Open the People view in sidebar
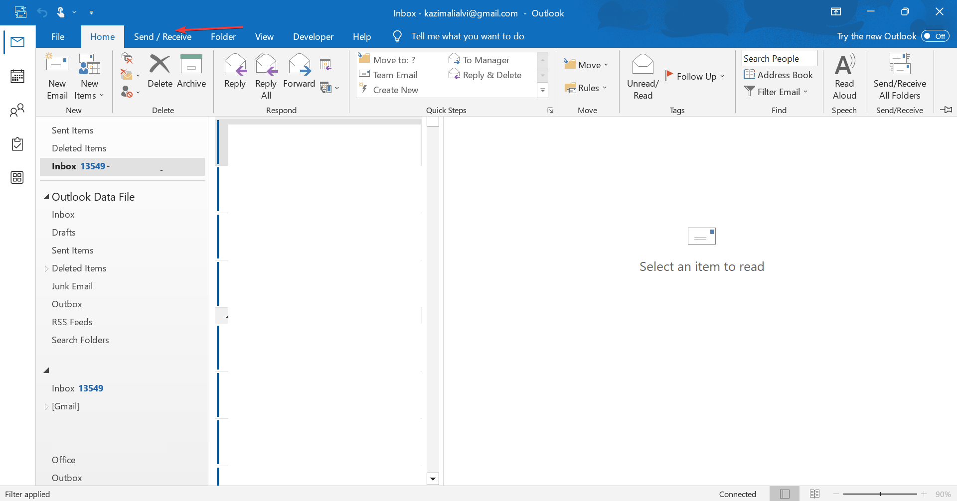 [x=17, y=110]
